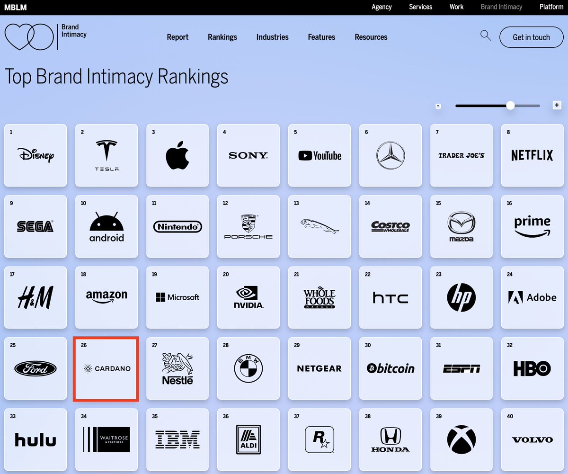Select the Mazda logo tile
Viewport: 568px width, 474px height.
click(x=461, y=226)
